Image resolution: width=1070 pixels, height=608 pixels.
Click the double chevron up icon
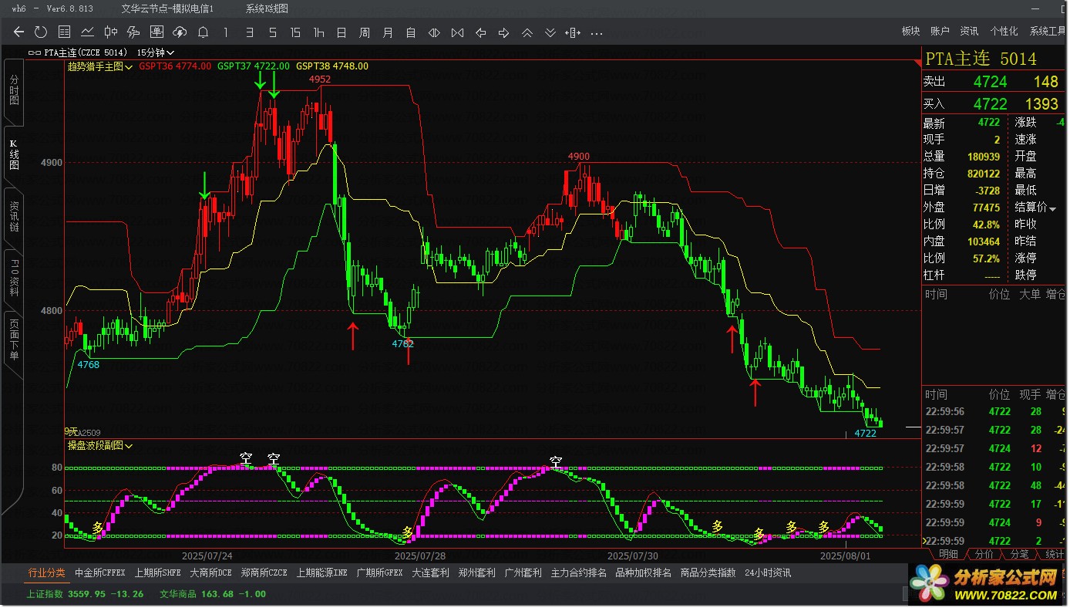[527, 32]
